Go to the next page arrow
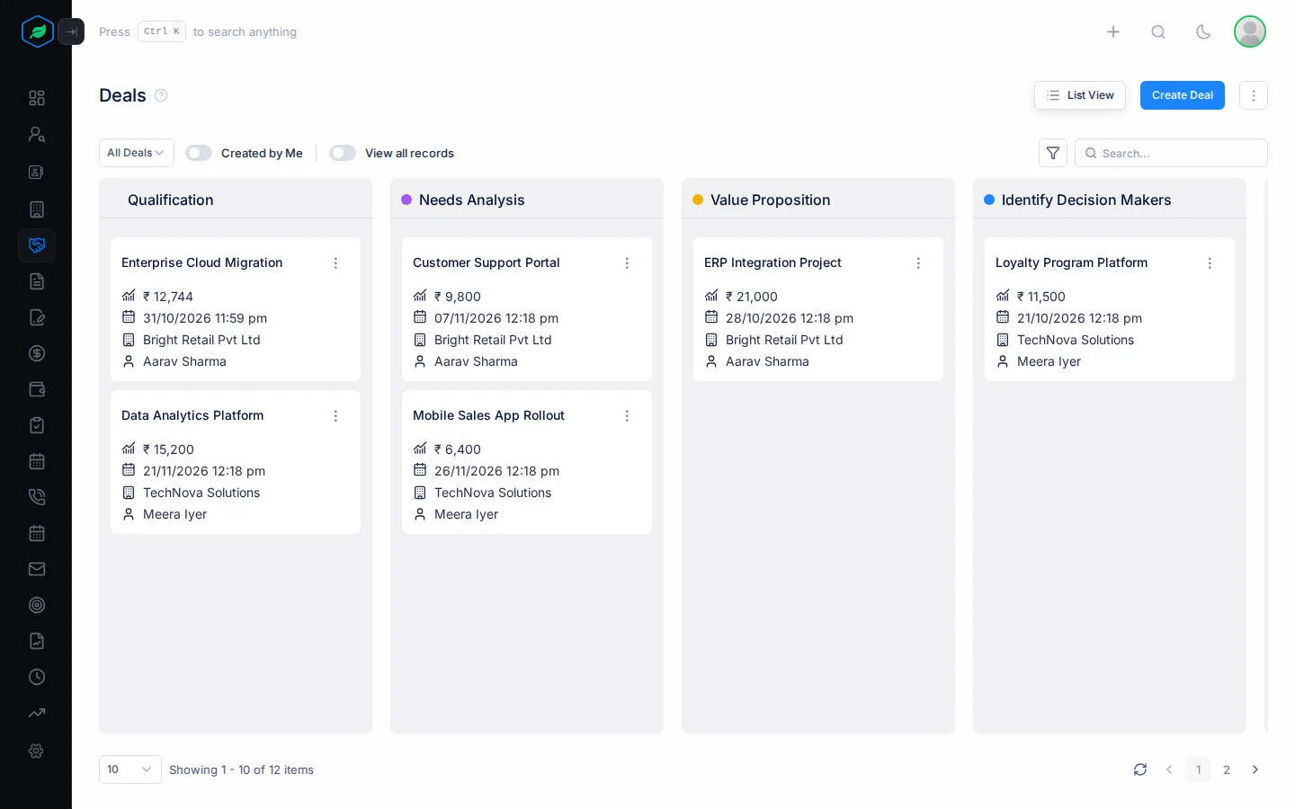This screenshot has height=809, width=1295. (x=1255, y=769)
